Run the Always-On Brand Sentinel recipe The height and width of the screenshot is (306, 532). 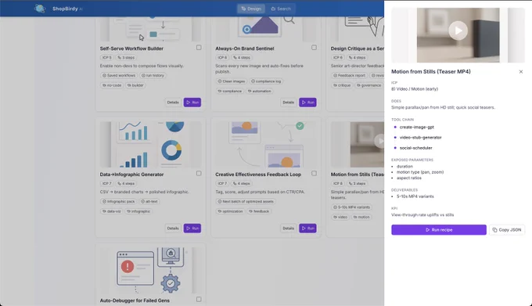(307, 102)
